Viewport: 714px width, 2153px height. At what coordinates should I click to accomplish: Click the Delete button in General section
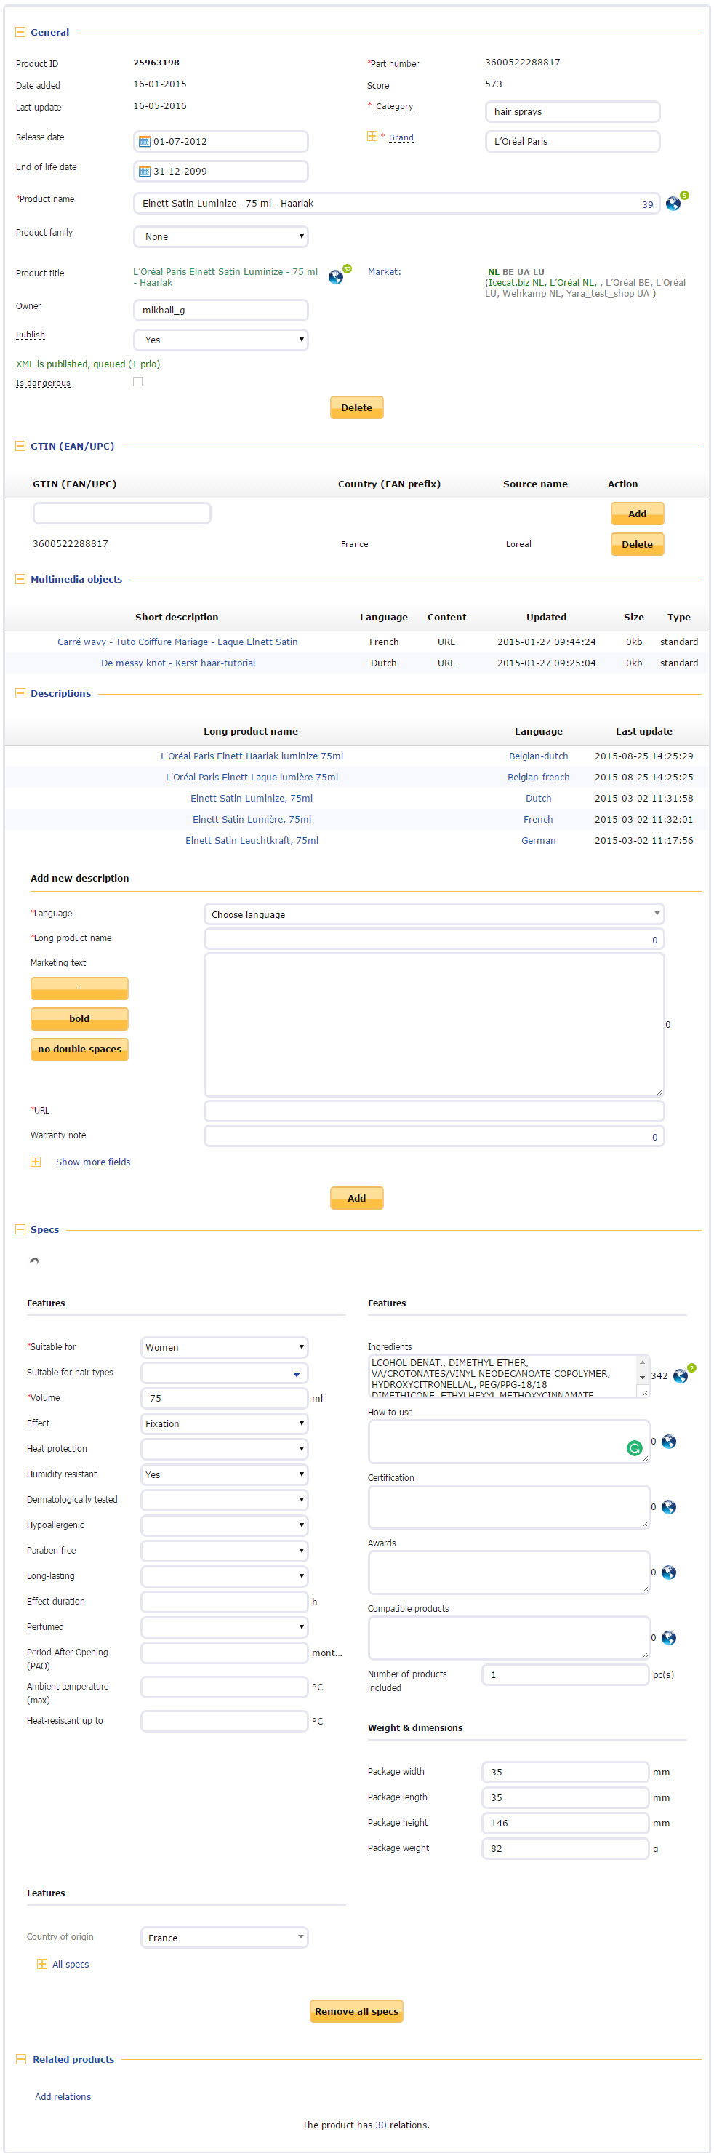click(356, 408)
